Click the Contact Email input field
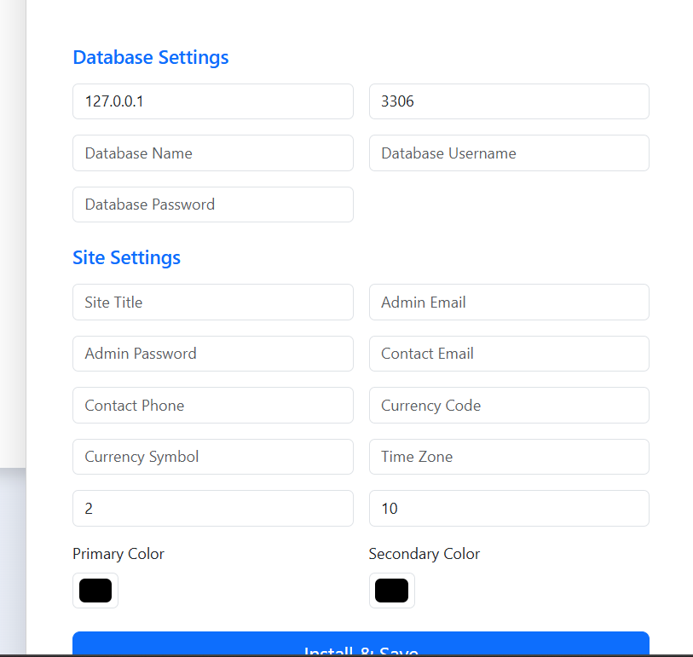Viewport: 693px width, 657px height. pos(508,354)
